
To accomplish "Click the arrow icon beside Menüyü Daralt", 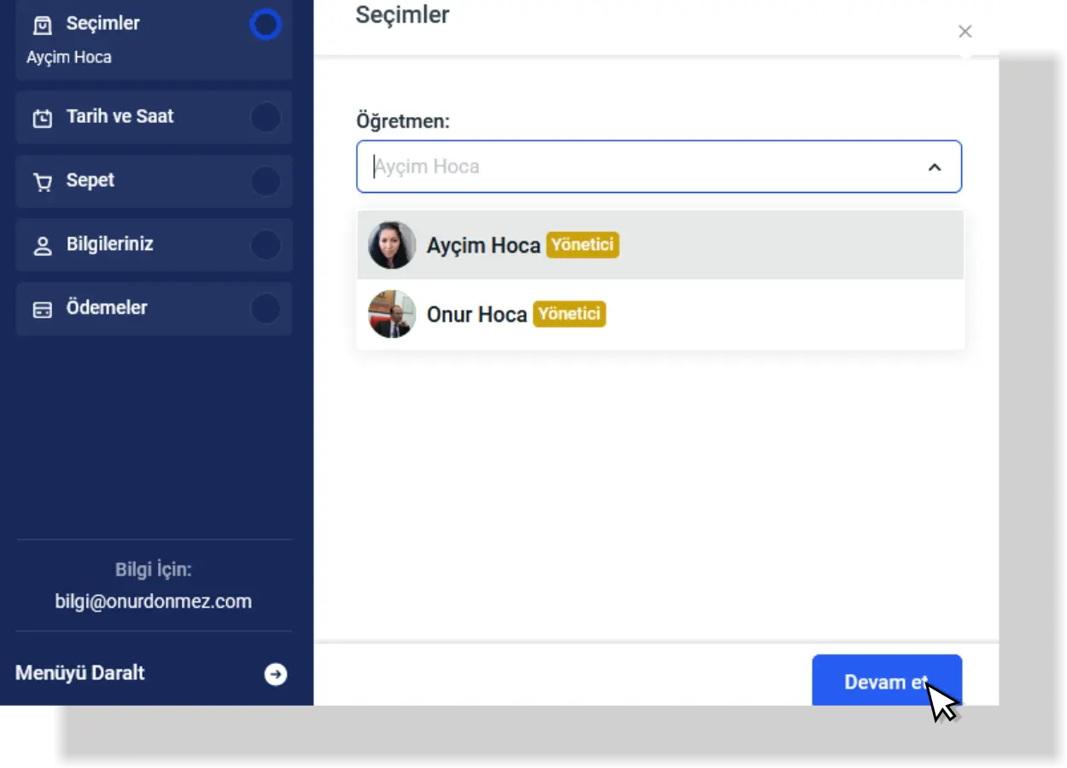I will tap(275, 674).
